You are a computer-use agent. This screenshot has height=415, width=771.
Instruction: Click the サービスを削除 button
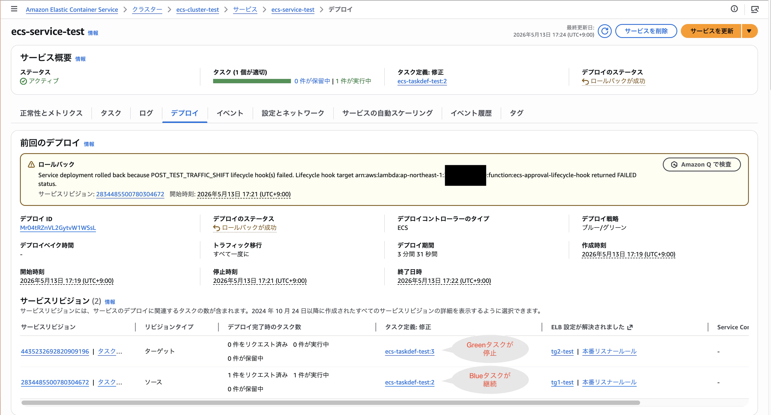click(x=646, y=31)
